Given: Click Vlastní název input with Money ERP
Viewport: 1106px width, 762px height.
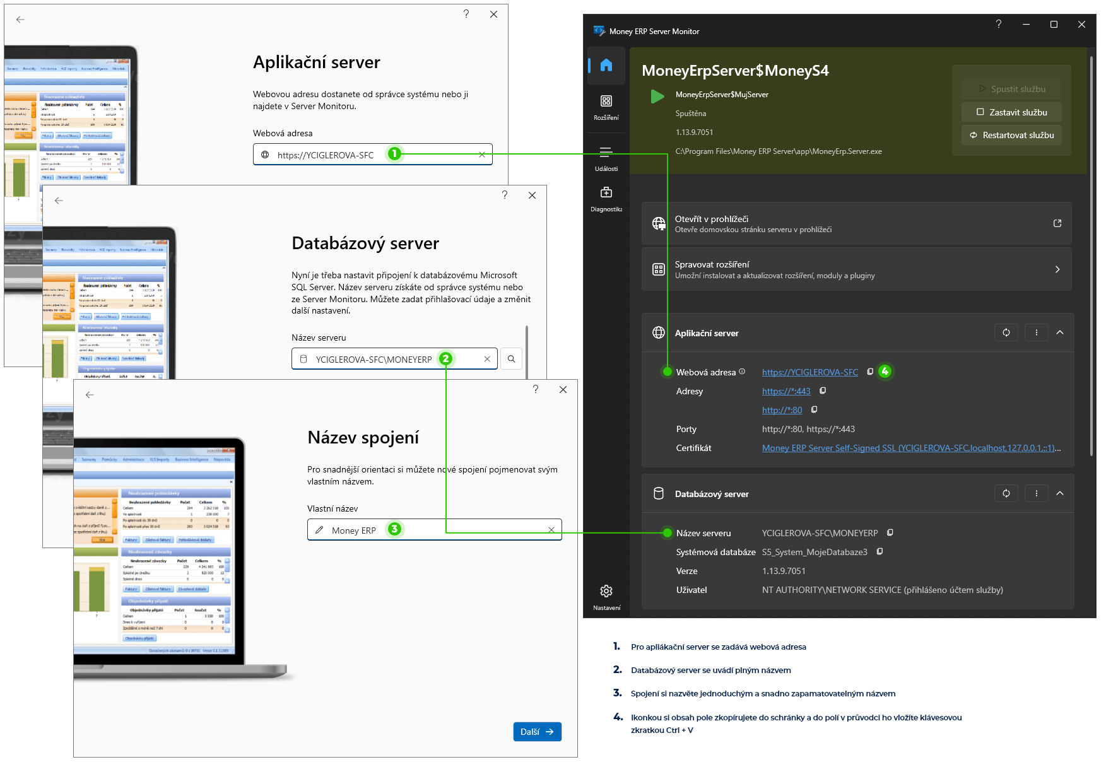Looking at the screenshot, I should (x=434, y=530).
